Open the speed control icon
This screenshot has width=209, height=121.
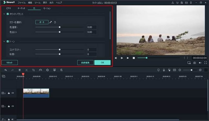40,70
